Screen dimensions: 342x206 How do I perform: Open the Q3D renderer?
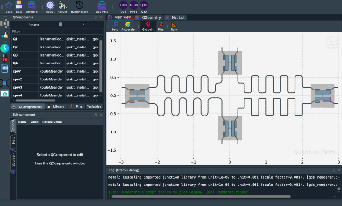[144, 7]
